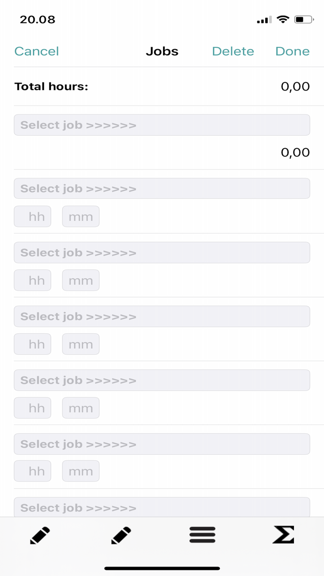Tap the sigma summary icon

pyautogui.click(x=284, y=535)
